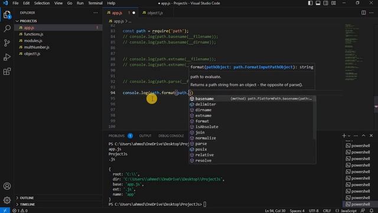The height and width of the screenshot is (213, 378).
Task: Open the Selection menu
Action: coord(42,3)
